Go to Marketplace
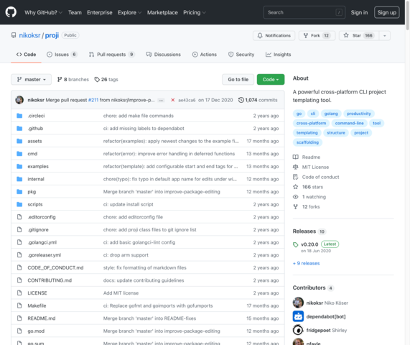This screenshot has height=345, width=410. tap(162, 12)
